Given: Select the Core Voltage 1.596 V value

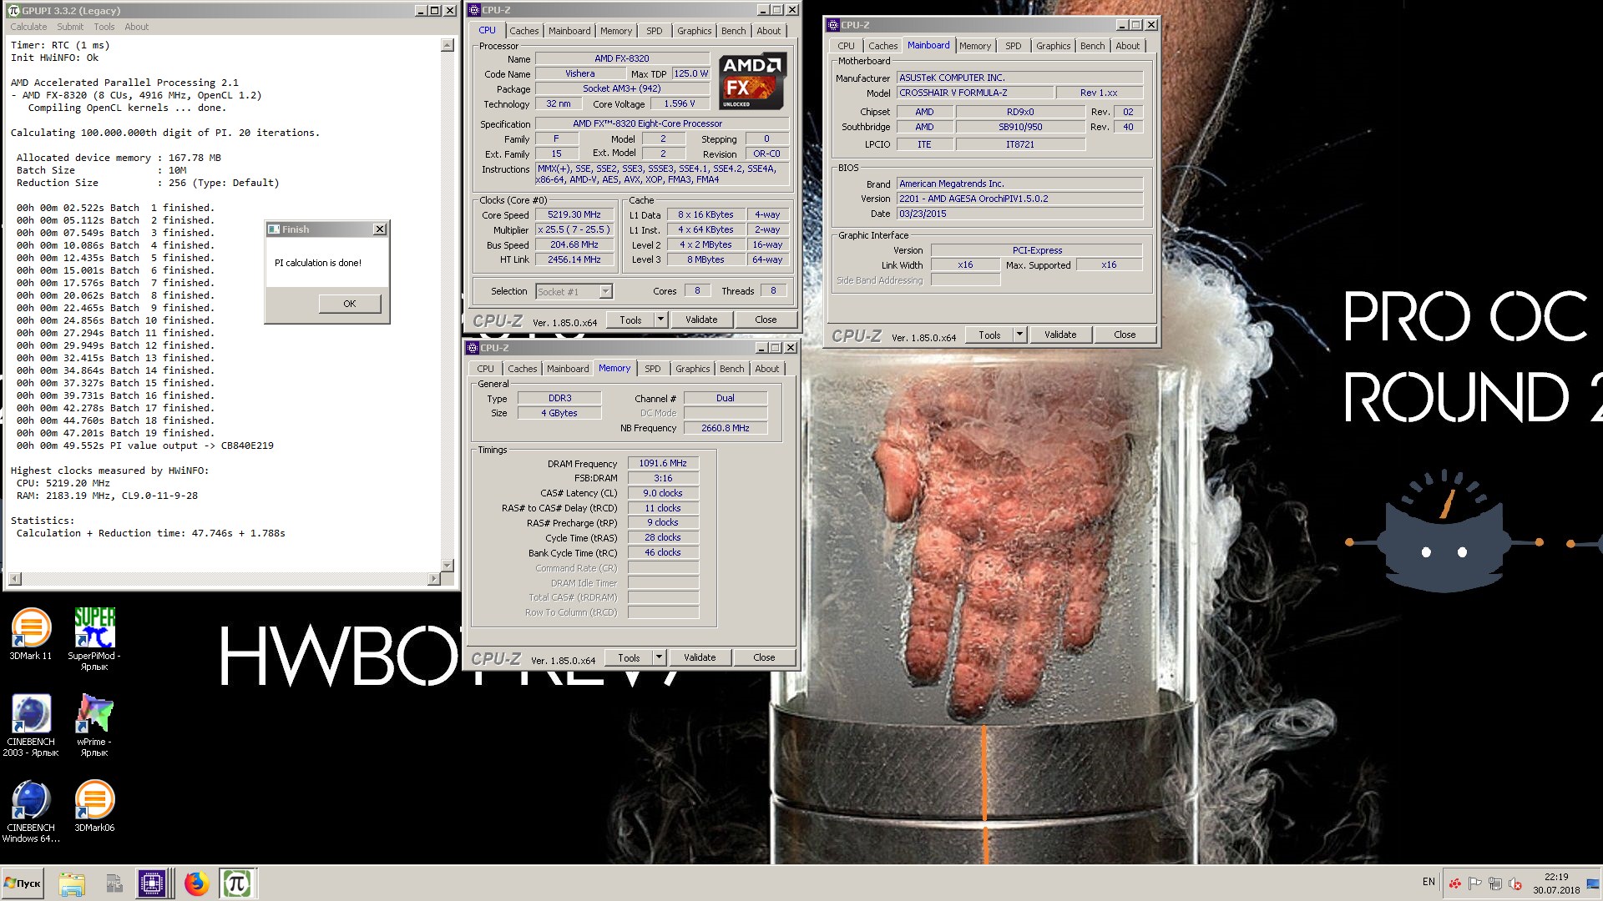Looking at the screenshot, I should 680,103.
